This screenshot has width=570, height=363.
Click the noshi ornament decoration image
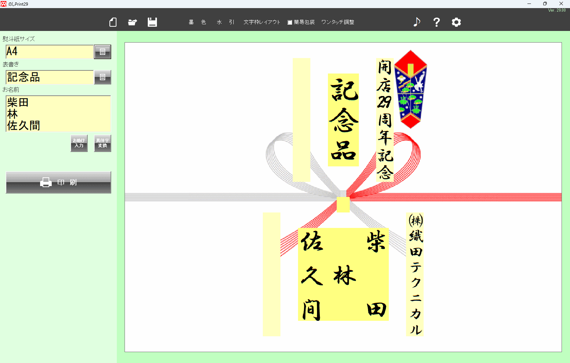(410, 89)
